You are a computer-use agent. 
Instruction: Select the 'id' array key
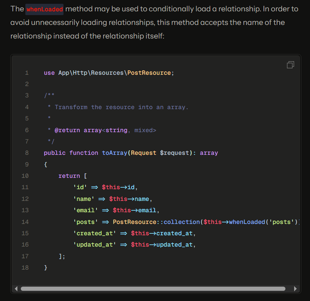pyautogui.click(x=80, y=187)
